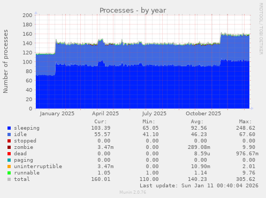Click the 'April 2025' x-axis label
This screenshot has height=198, width=266.
(x=105, y=114)
